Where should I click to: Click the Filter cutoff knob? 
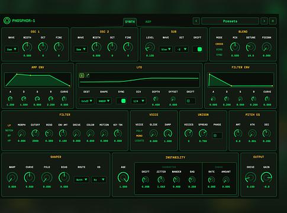(x=36, y=134)
